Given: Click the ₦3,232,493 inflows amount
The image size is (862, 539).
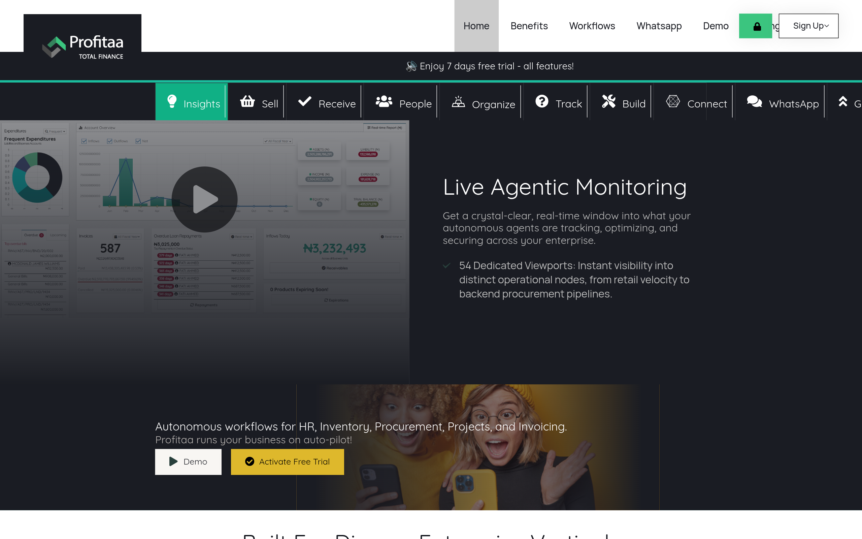Looking at the screenshot, I should (x=334, y=249).
